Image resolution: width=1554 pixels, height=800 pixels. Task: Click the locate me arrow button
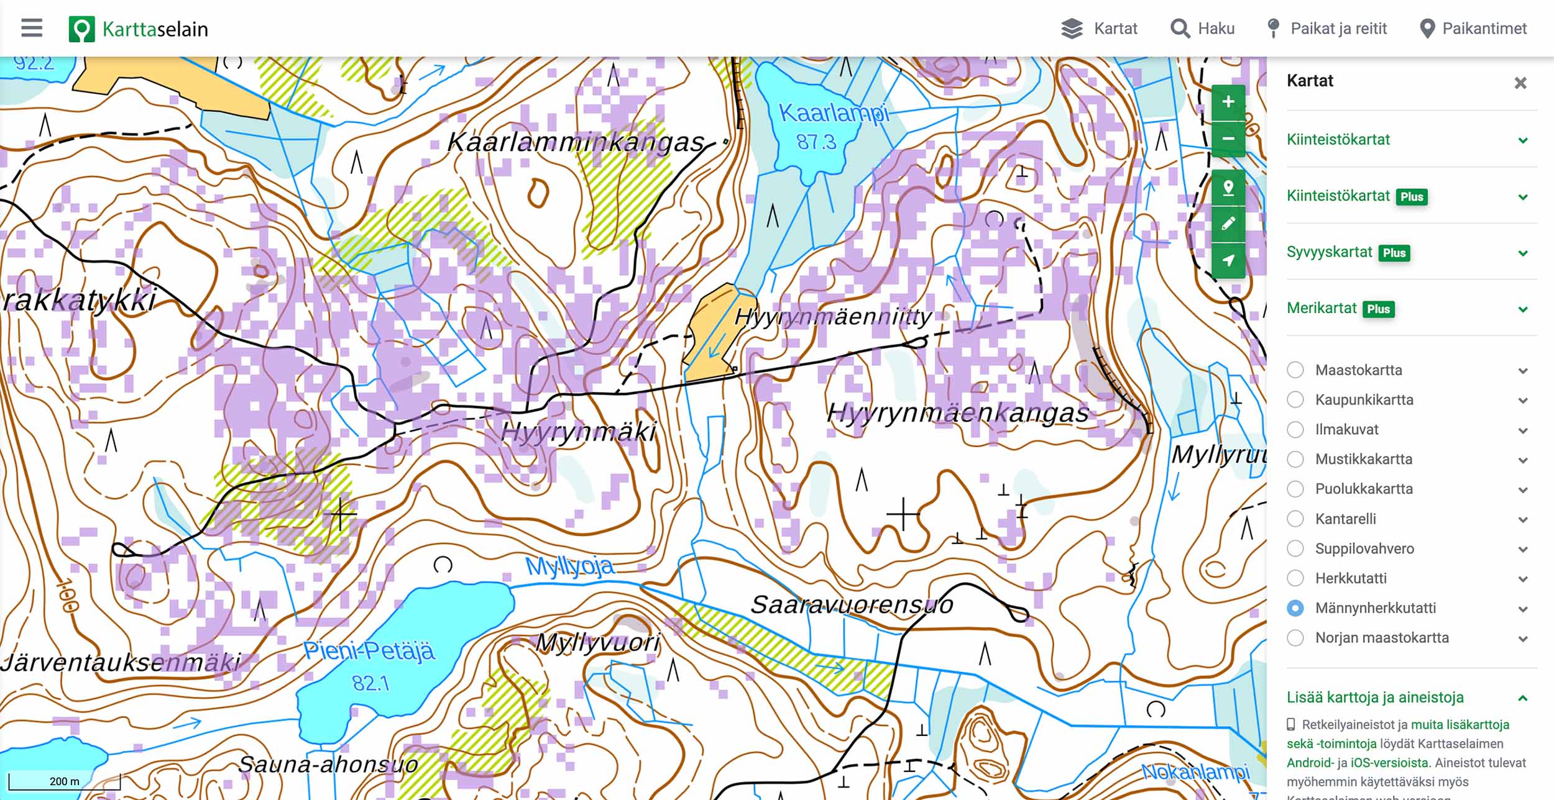coord(1228,260)
